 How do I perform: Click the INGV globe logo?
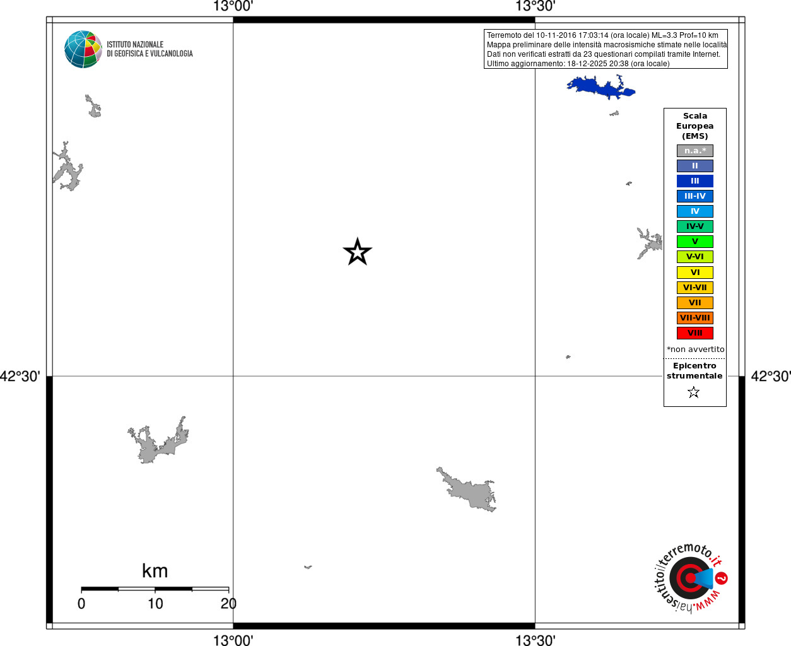(x=83, y=49)
